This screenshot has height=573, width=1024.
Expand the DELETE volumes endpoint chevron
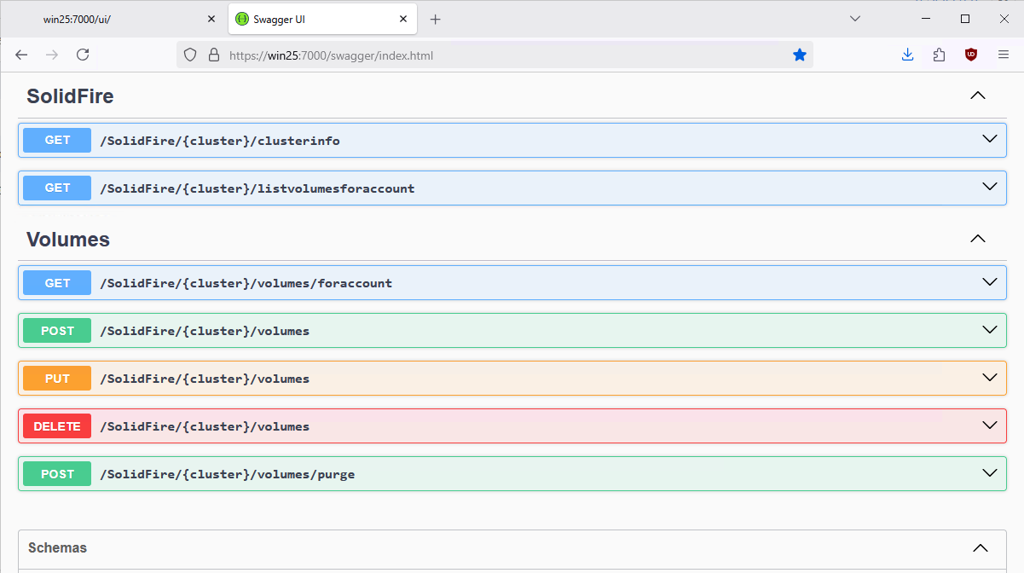[989, 425]
